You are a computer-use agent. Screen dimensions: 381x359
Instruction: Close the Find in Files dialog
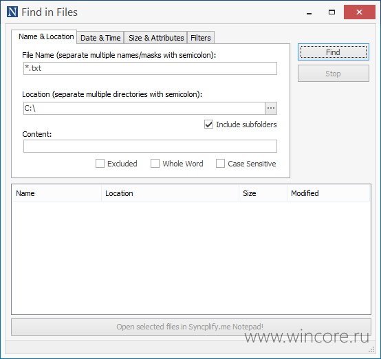[360, 12]
